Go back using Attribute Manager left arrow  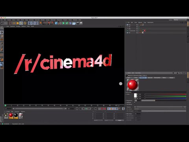(173, 73)
